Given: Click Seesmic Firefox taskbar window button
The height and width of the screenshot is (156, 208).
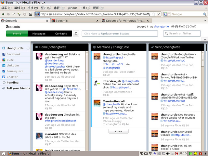Looking at the screenshot, I should (29, 154).
